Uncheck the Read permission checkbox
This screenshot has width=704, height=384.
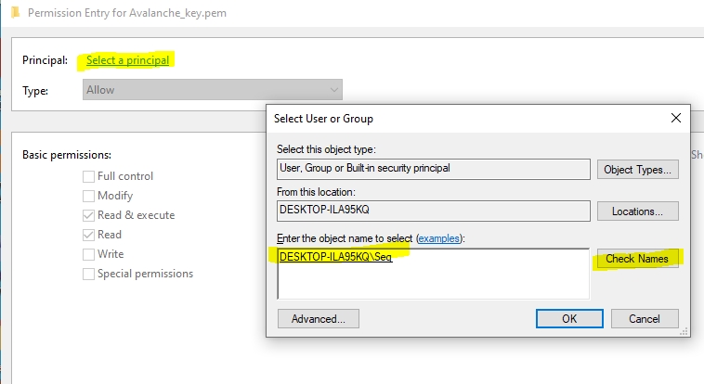89,235
